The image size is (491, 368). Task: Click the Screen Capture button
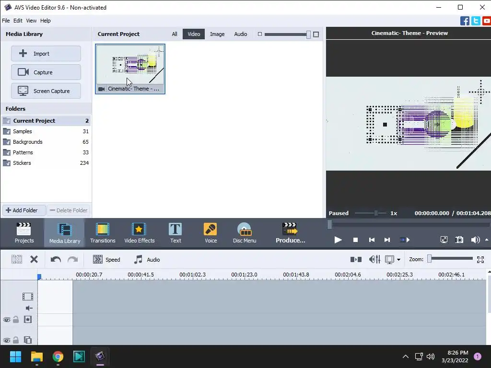46,91
